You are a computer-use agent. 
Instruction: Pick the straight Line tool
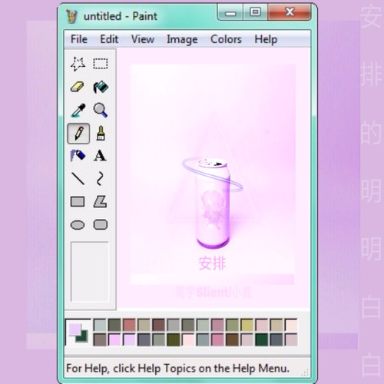[78, 178]
